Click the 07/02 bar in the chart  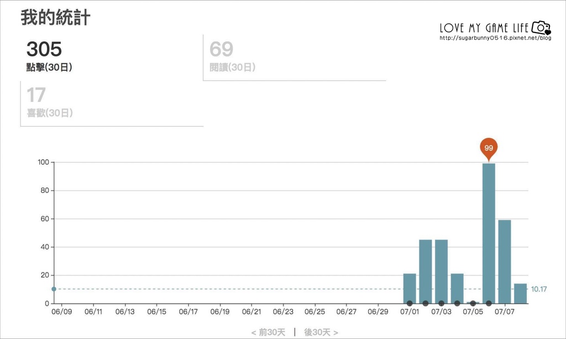tap(426, 271)
